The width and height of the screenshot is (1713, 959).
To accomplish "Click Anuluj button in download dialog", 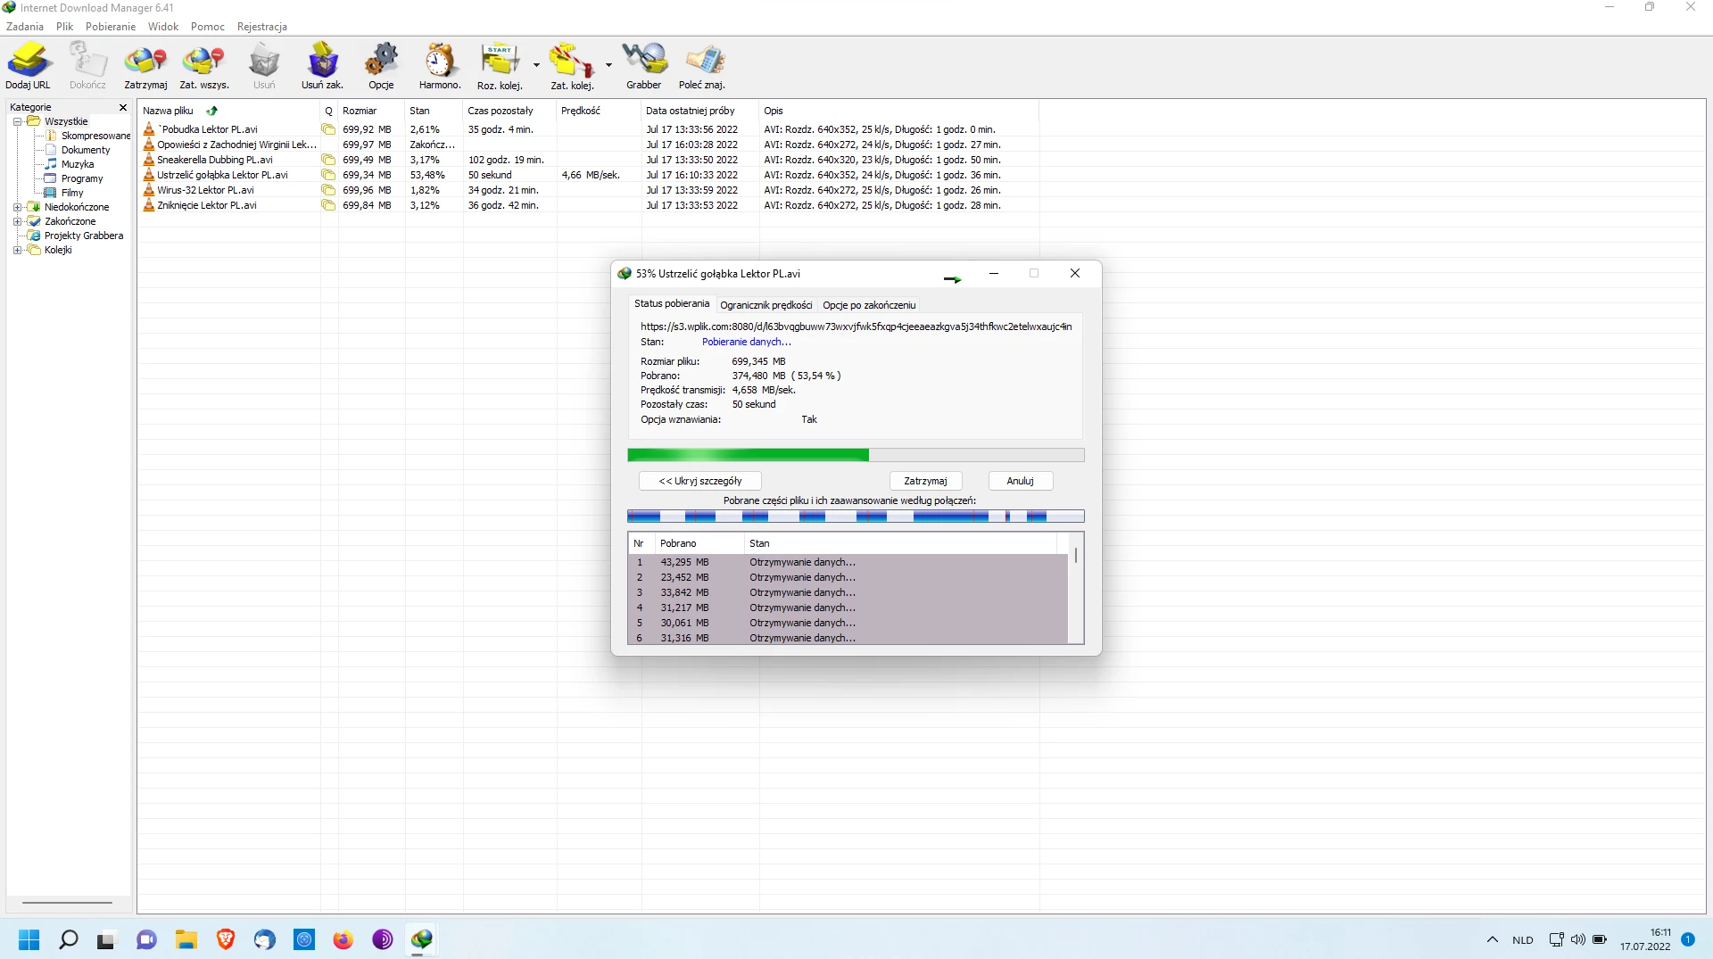I will pos(1020,481).
